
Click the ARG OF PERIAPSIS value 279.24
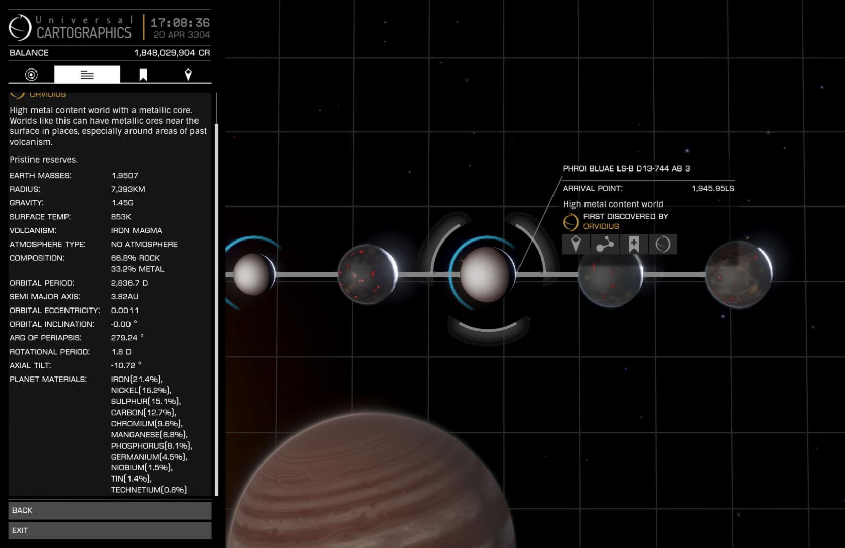[127, 338]
